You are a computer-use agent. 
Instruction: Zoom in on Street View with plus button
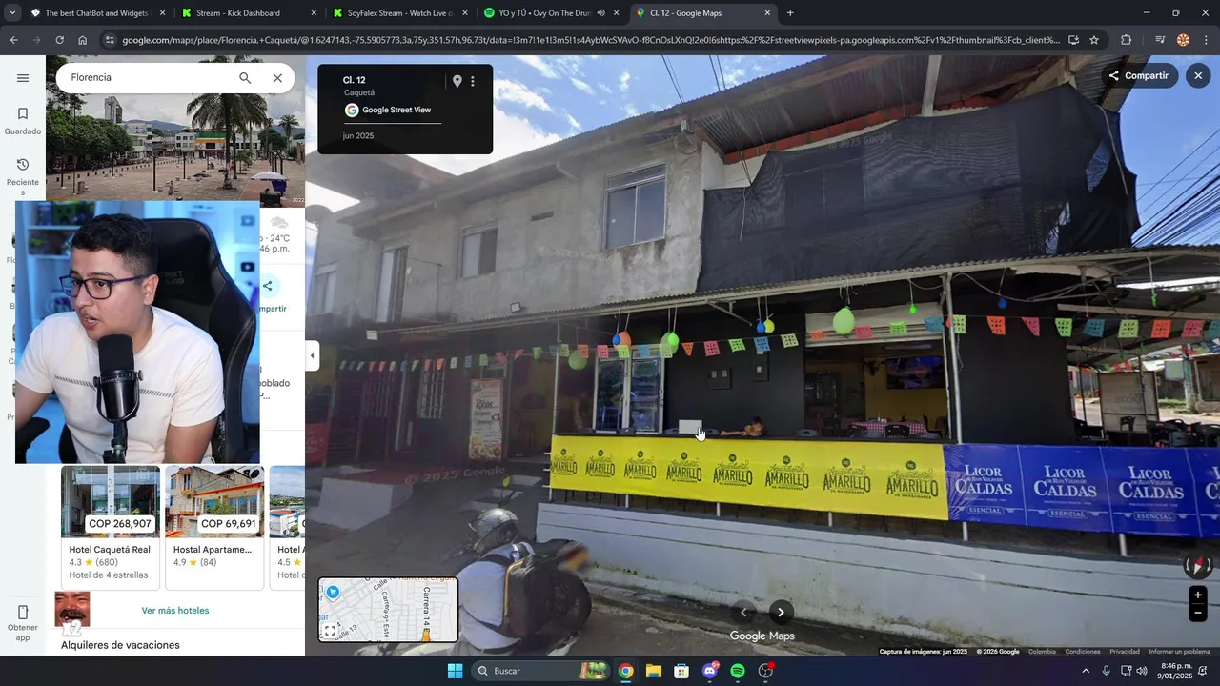1198,595
